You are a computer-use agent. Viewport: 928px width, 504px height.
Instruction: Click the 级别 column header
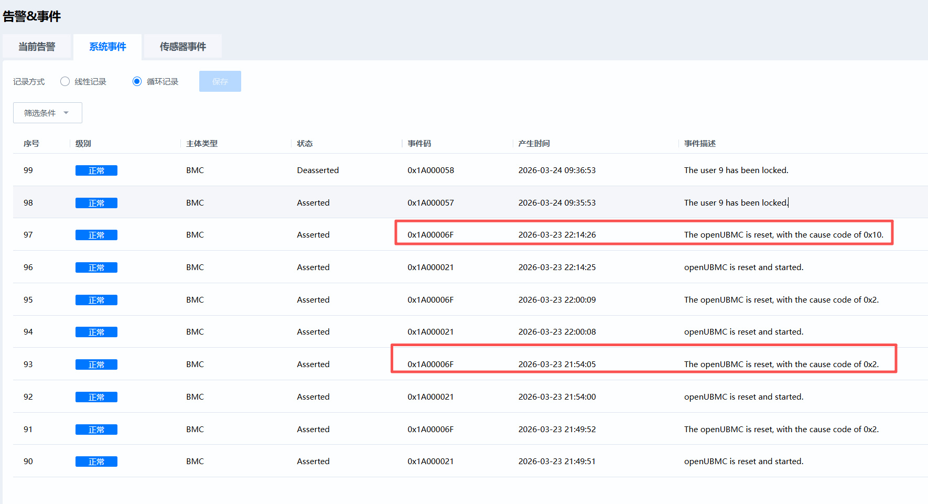point(83,144)
